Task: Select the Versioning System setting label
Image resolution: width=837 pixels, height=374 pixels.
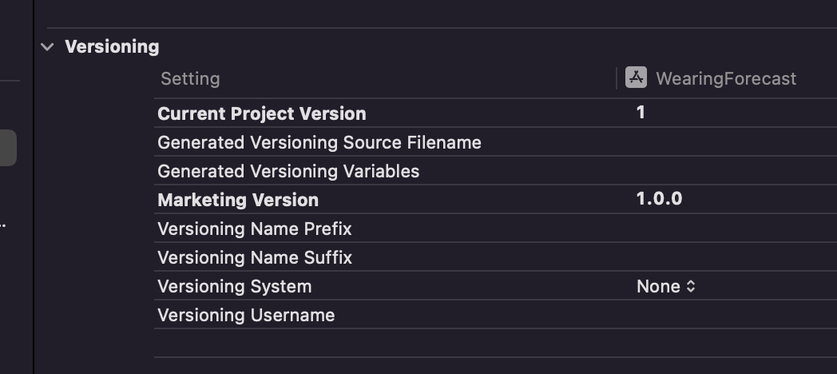Action: pos(234,286)
